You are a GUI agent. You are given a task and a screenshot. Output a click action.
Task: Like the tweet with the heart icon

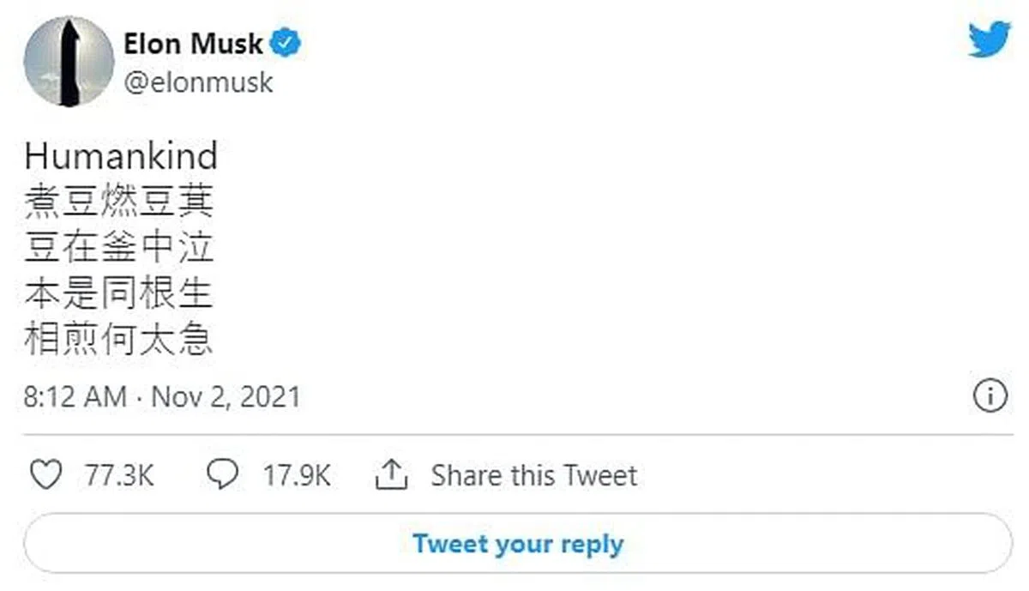(x=45, y=474)
